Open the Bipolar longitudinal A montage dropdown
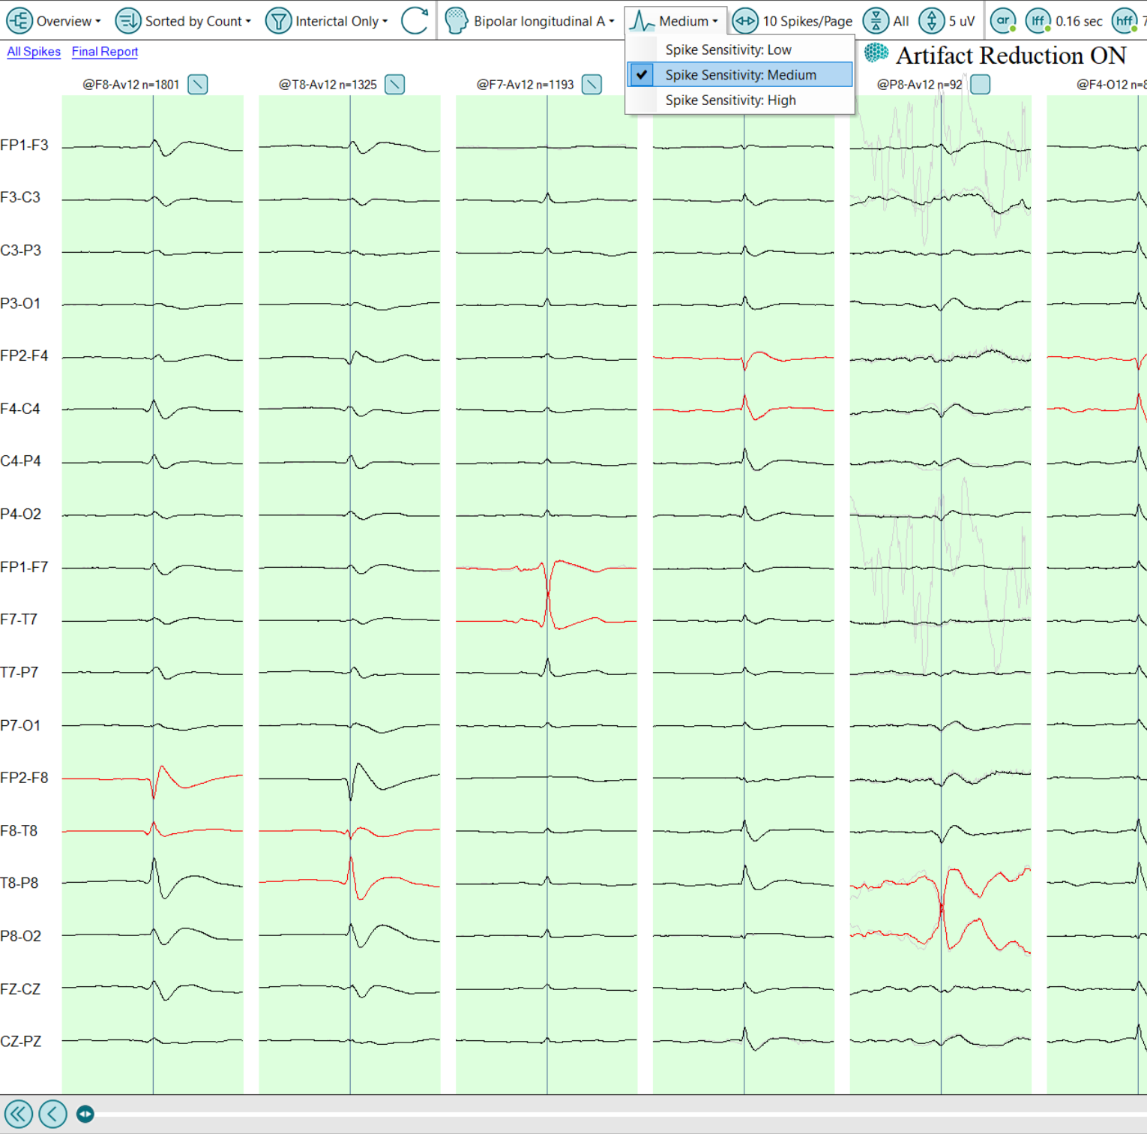This screenshot has height=1134, width=1147. pyautogui.click(x=544, y=21)
